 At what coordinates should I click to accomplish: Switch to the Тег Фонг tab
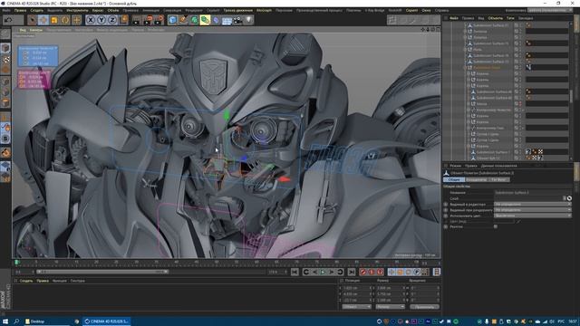pyautogui.click(x=499, y=179)
